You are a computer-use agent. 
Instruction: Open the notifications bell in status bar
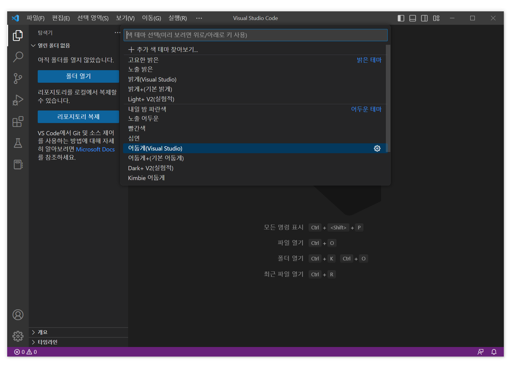pyautogui.click(x=494, y=352)
